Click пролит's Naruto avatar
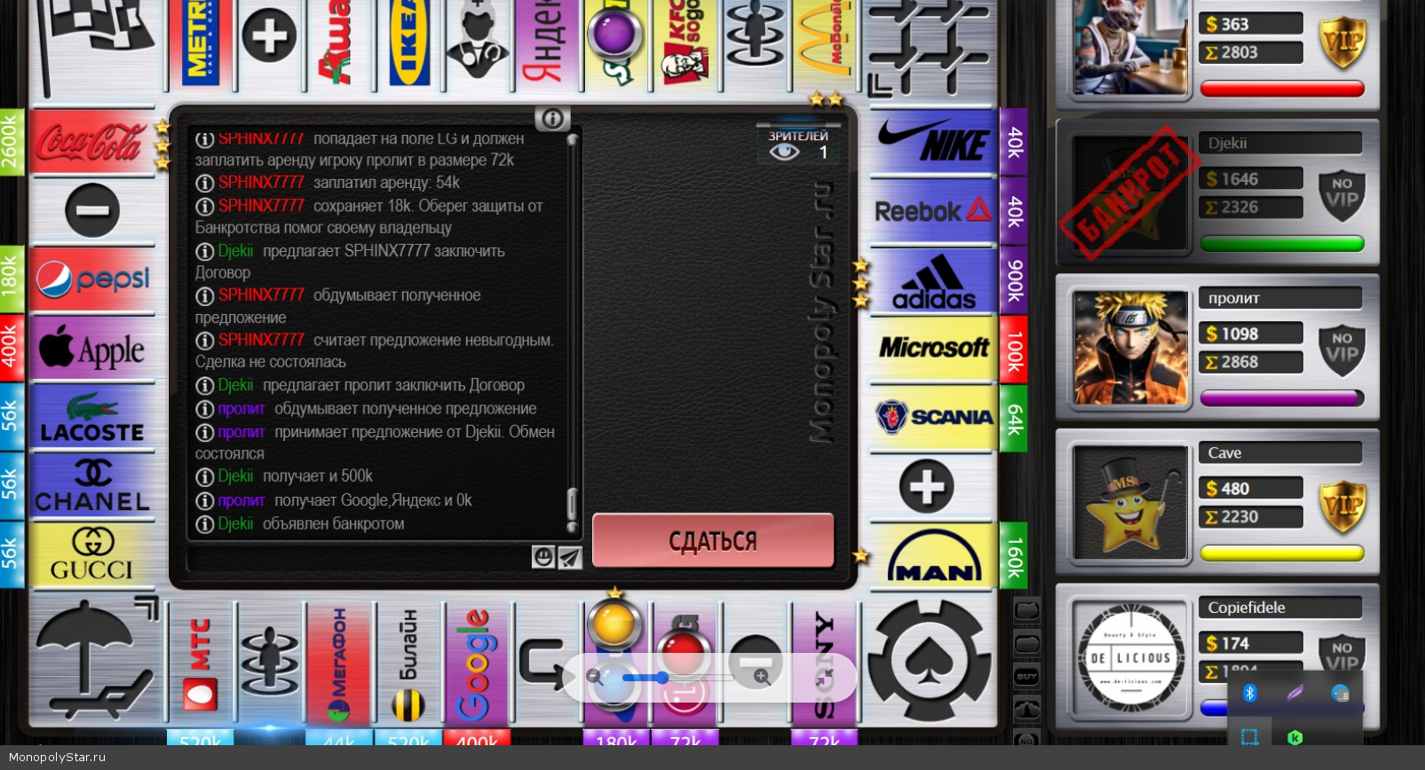Viewport: 1425px width, 770px height. pyautogui.click(x=1130, y=348)
